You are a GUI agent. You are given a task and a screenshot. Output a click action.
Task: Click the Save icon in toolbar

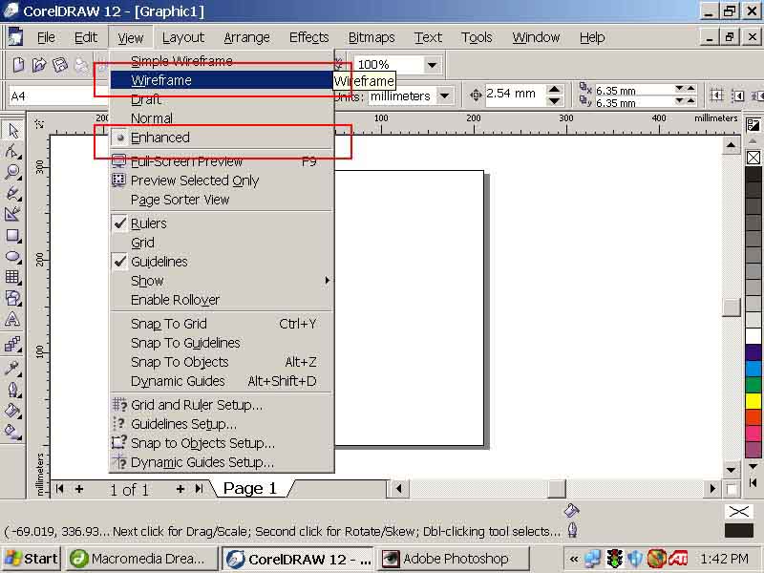(60, 65)
